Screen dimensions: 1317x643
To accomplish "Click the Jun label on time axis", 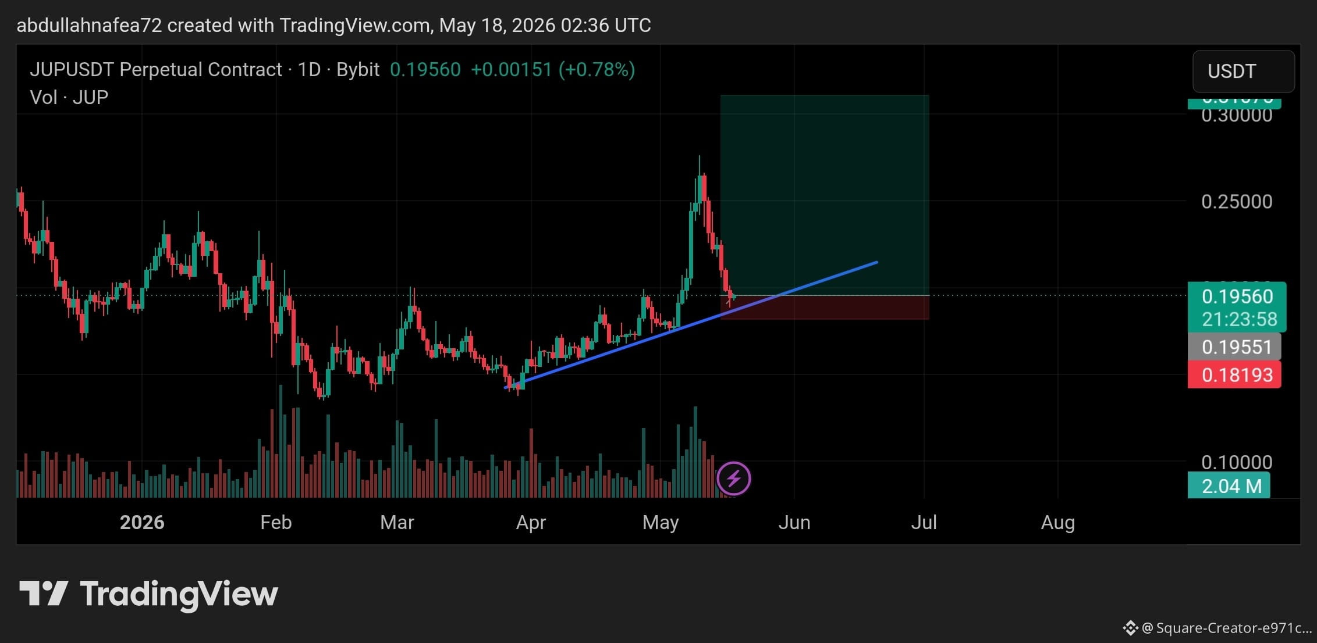I will (794, 522).
